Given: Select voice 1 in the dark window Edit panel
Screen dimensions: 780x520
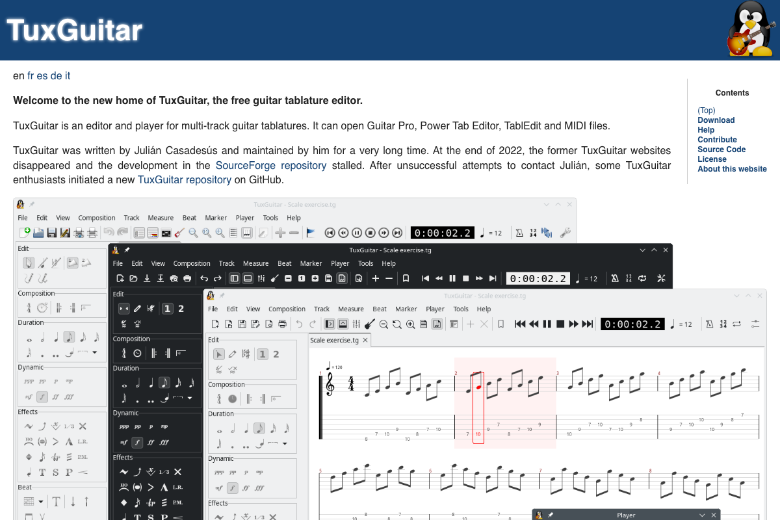Looking at the screenshot, I should pyautogui.click(x=168, y=309).
